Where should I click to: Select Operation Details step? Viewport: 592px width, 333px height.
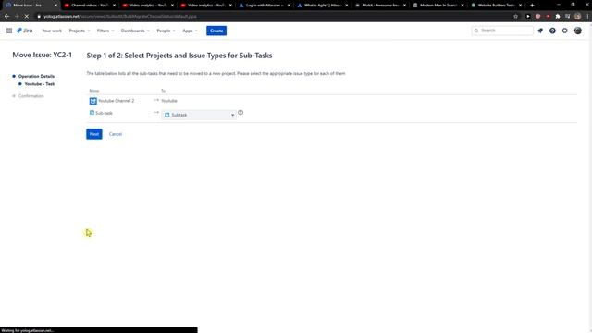point(36,76)
